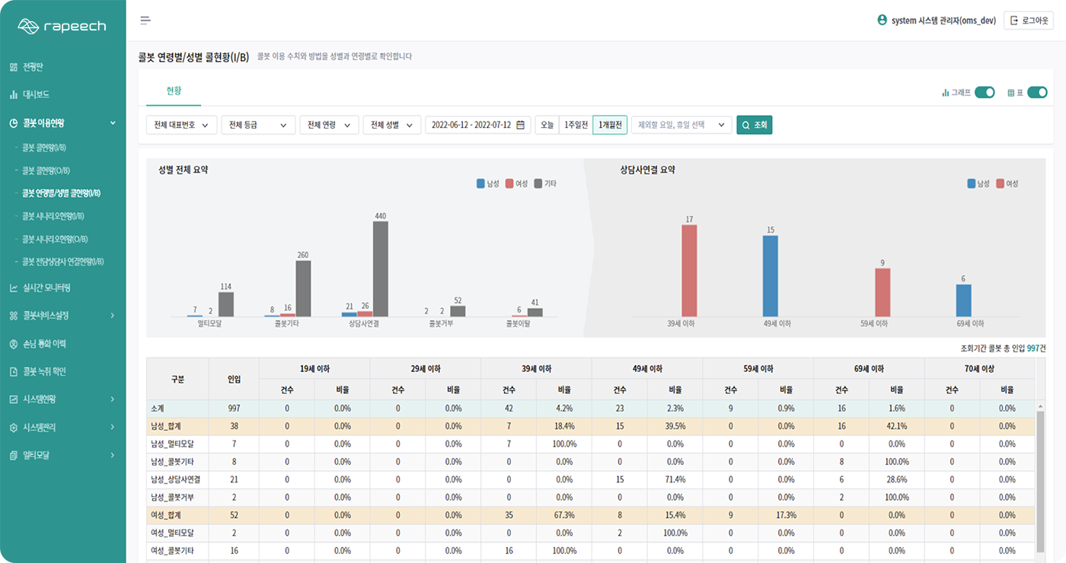
Task: Click the 조회 search button
Action: [x=755, y=125]
